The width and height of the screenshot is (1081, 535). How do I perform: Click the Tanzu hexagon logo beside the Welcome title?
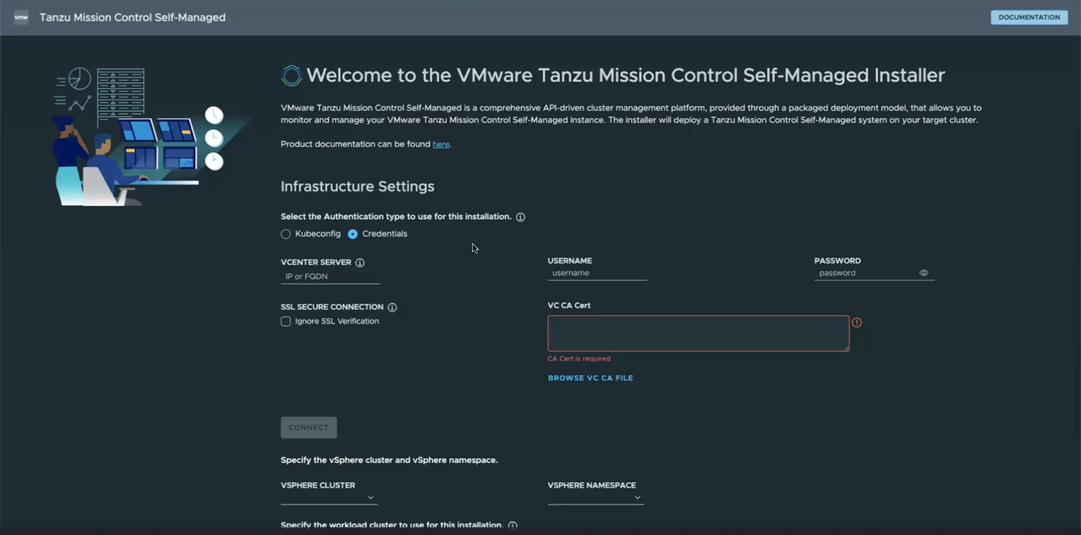[x=291, y=75]
